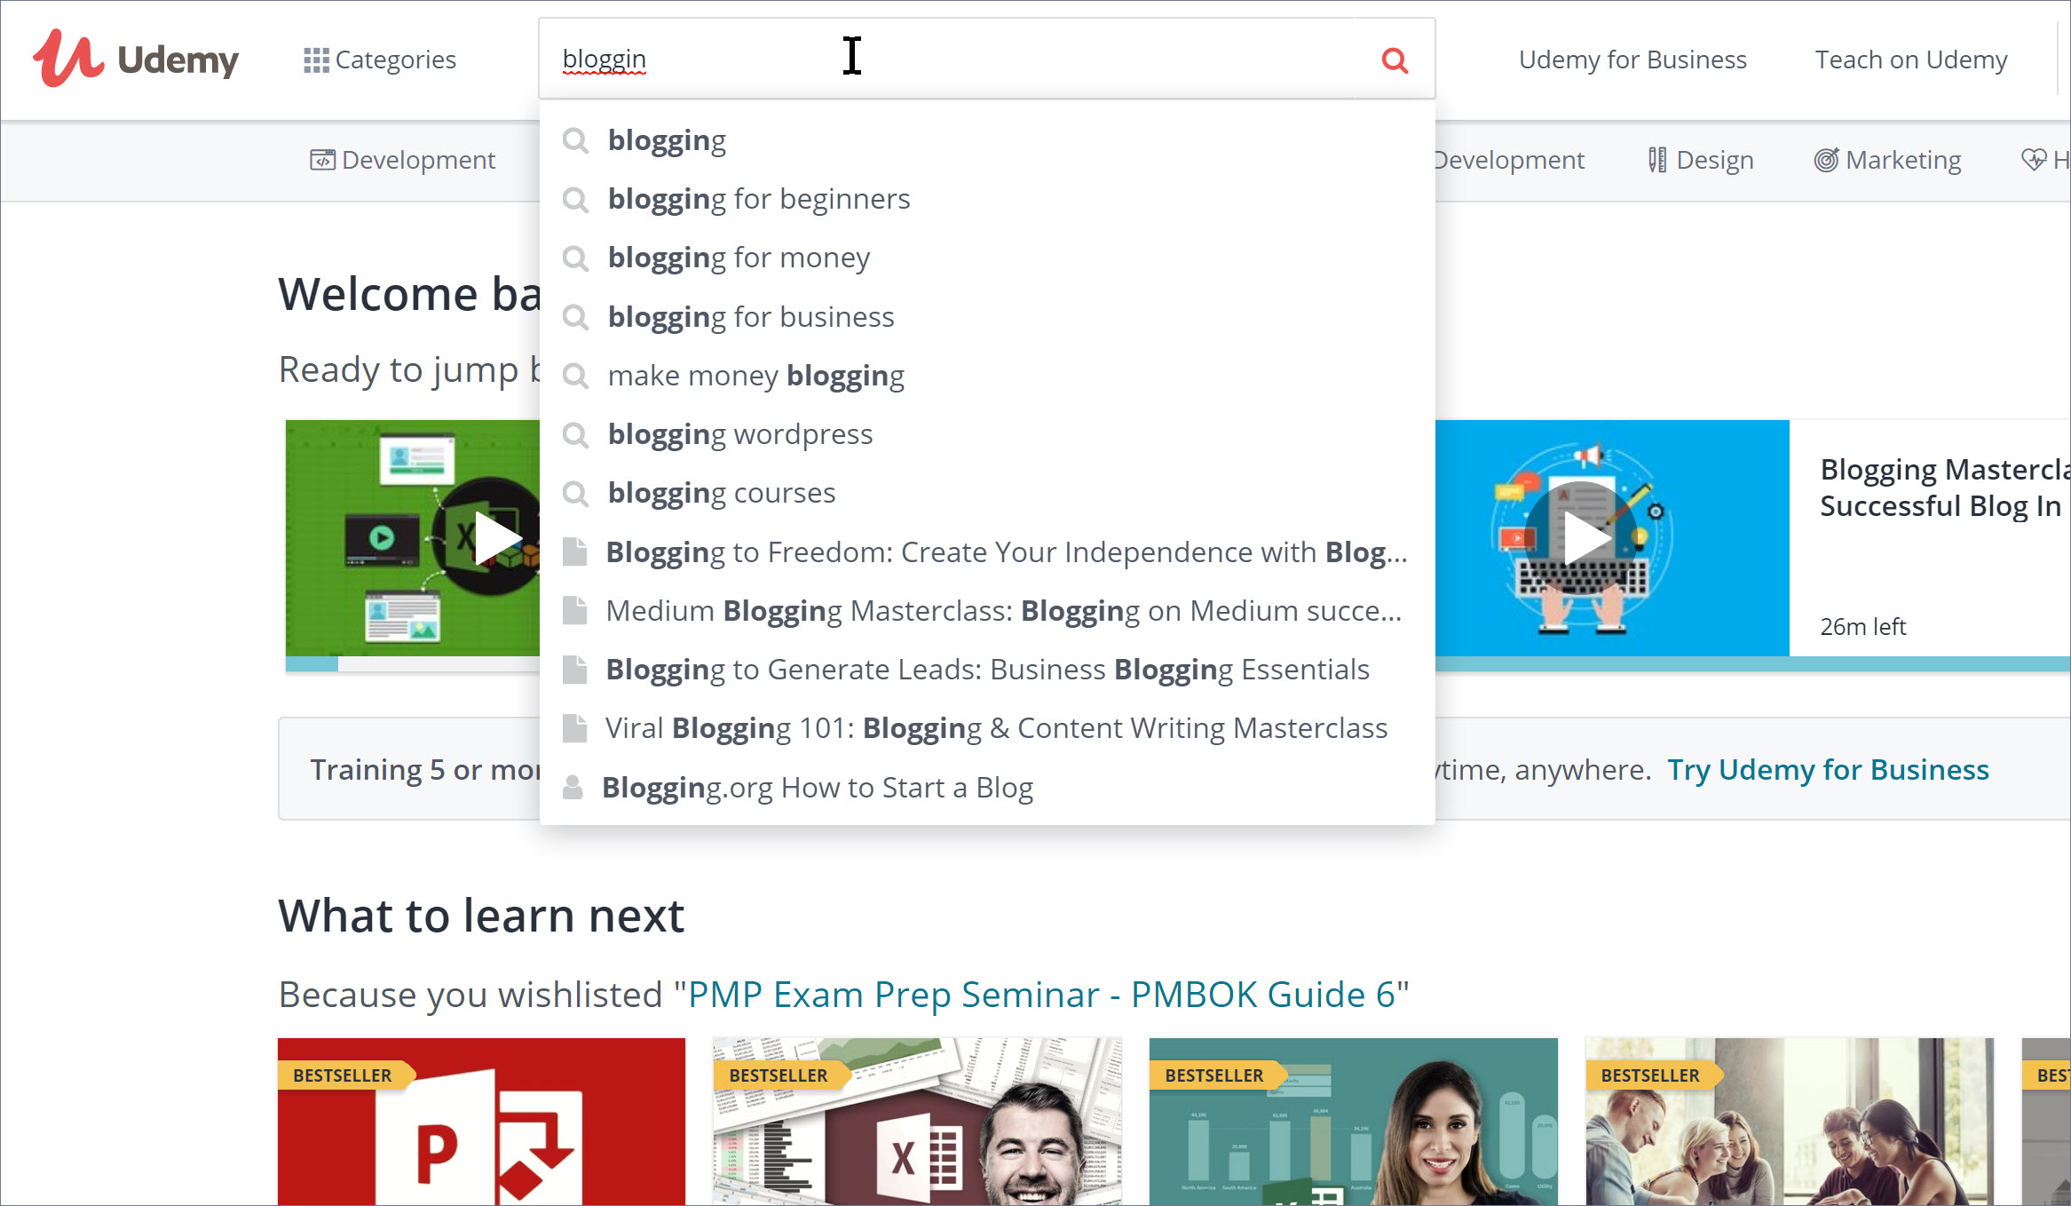Click the Design pencil-ruler icon

click(1656, 160)
